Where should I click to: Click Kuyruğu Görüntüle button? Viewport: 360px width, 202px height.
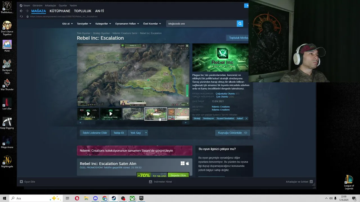pyautogui.click(x=233, y=133)
